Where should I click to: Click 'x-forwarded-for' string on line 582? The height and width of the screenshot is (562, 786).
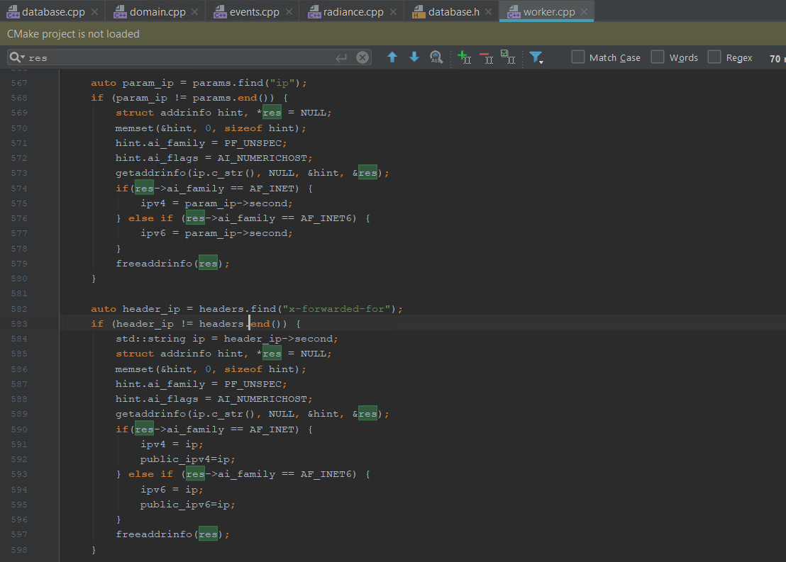[x=336, y=309]
